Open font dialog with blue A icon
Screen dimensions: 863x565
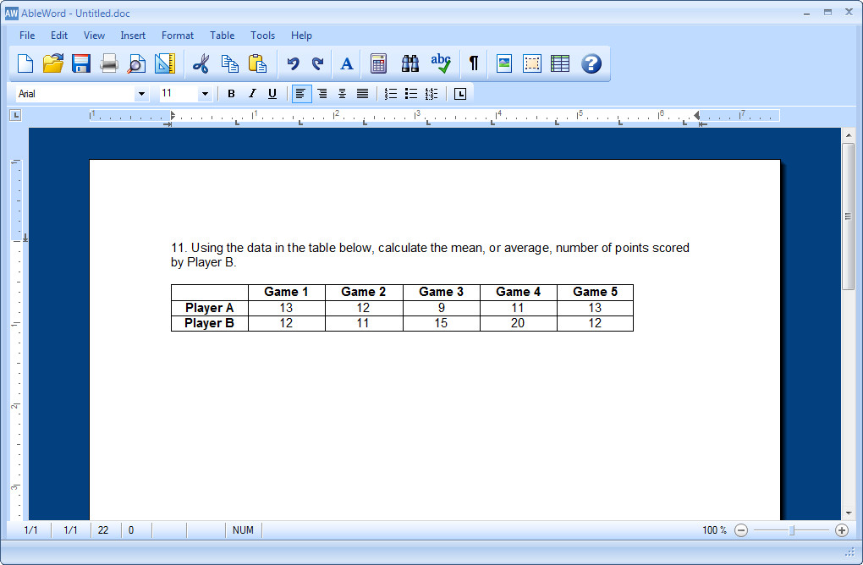coord(347,63)
